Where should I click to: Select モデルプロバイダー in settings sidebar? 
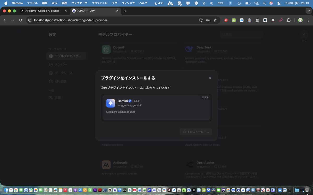coord(66,56)
